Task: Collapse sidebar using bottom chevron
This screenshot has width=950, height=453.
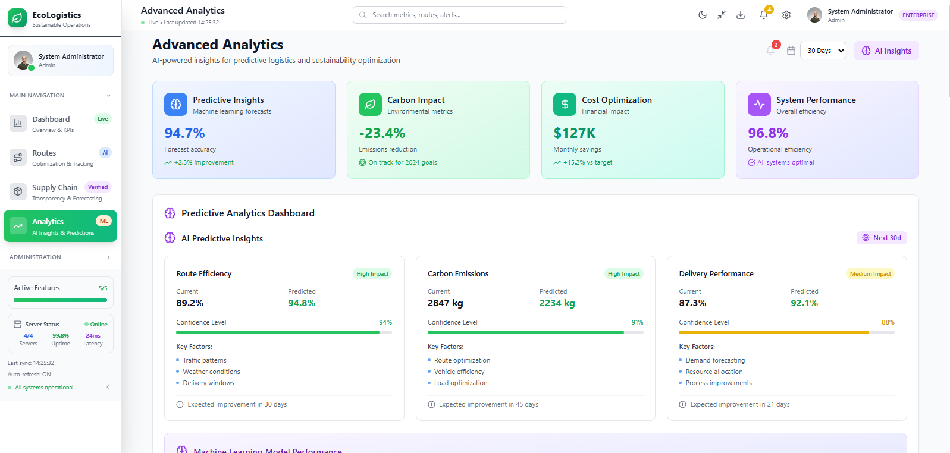Action: point(108,388)
